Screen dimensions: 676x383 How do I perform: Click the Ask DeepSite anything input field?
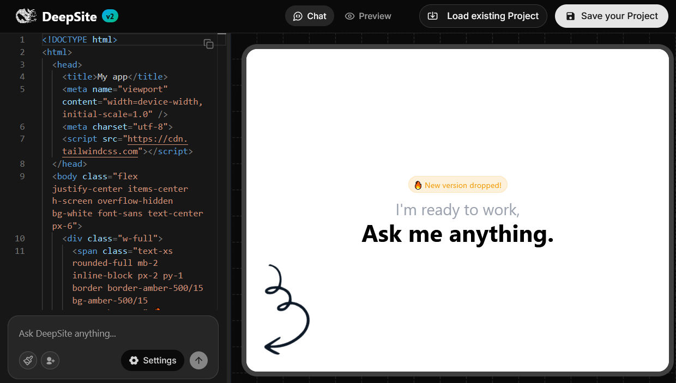pos(113,333)
